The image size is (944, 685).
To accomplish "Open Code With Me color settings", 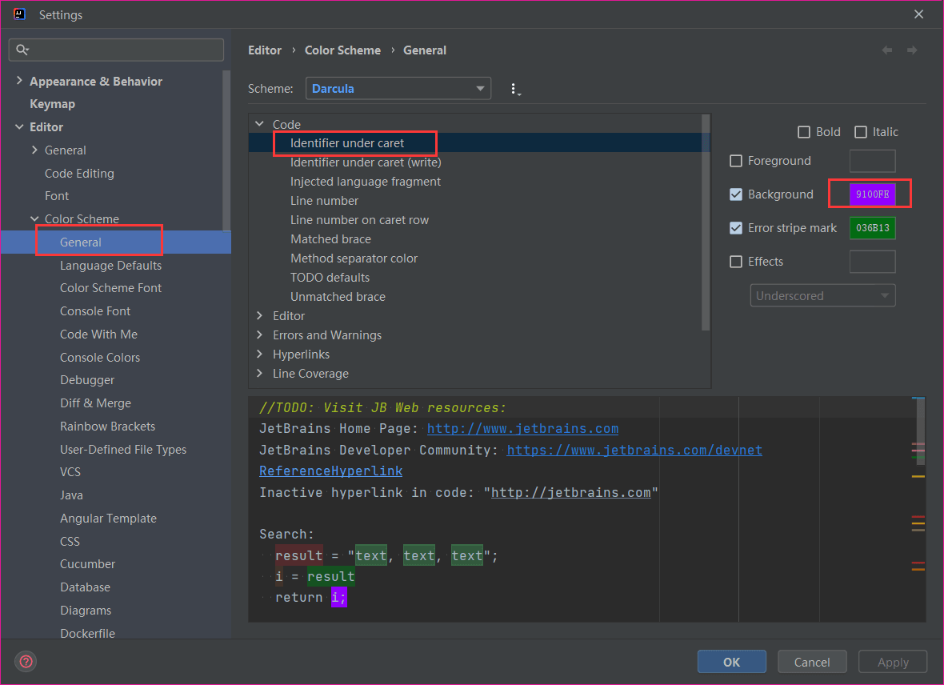I will 98,334.
